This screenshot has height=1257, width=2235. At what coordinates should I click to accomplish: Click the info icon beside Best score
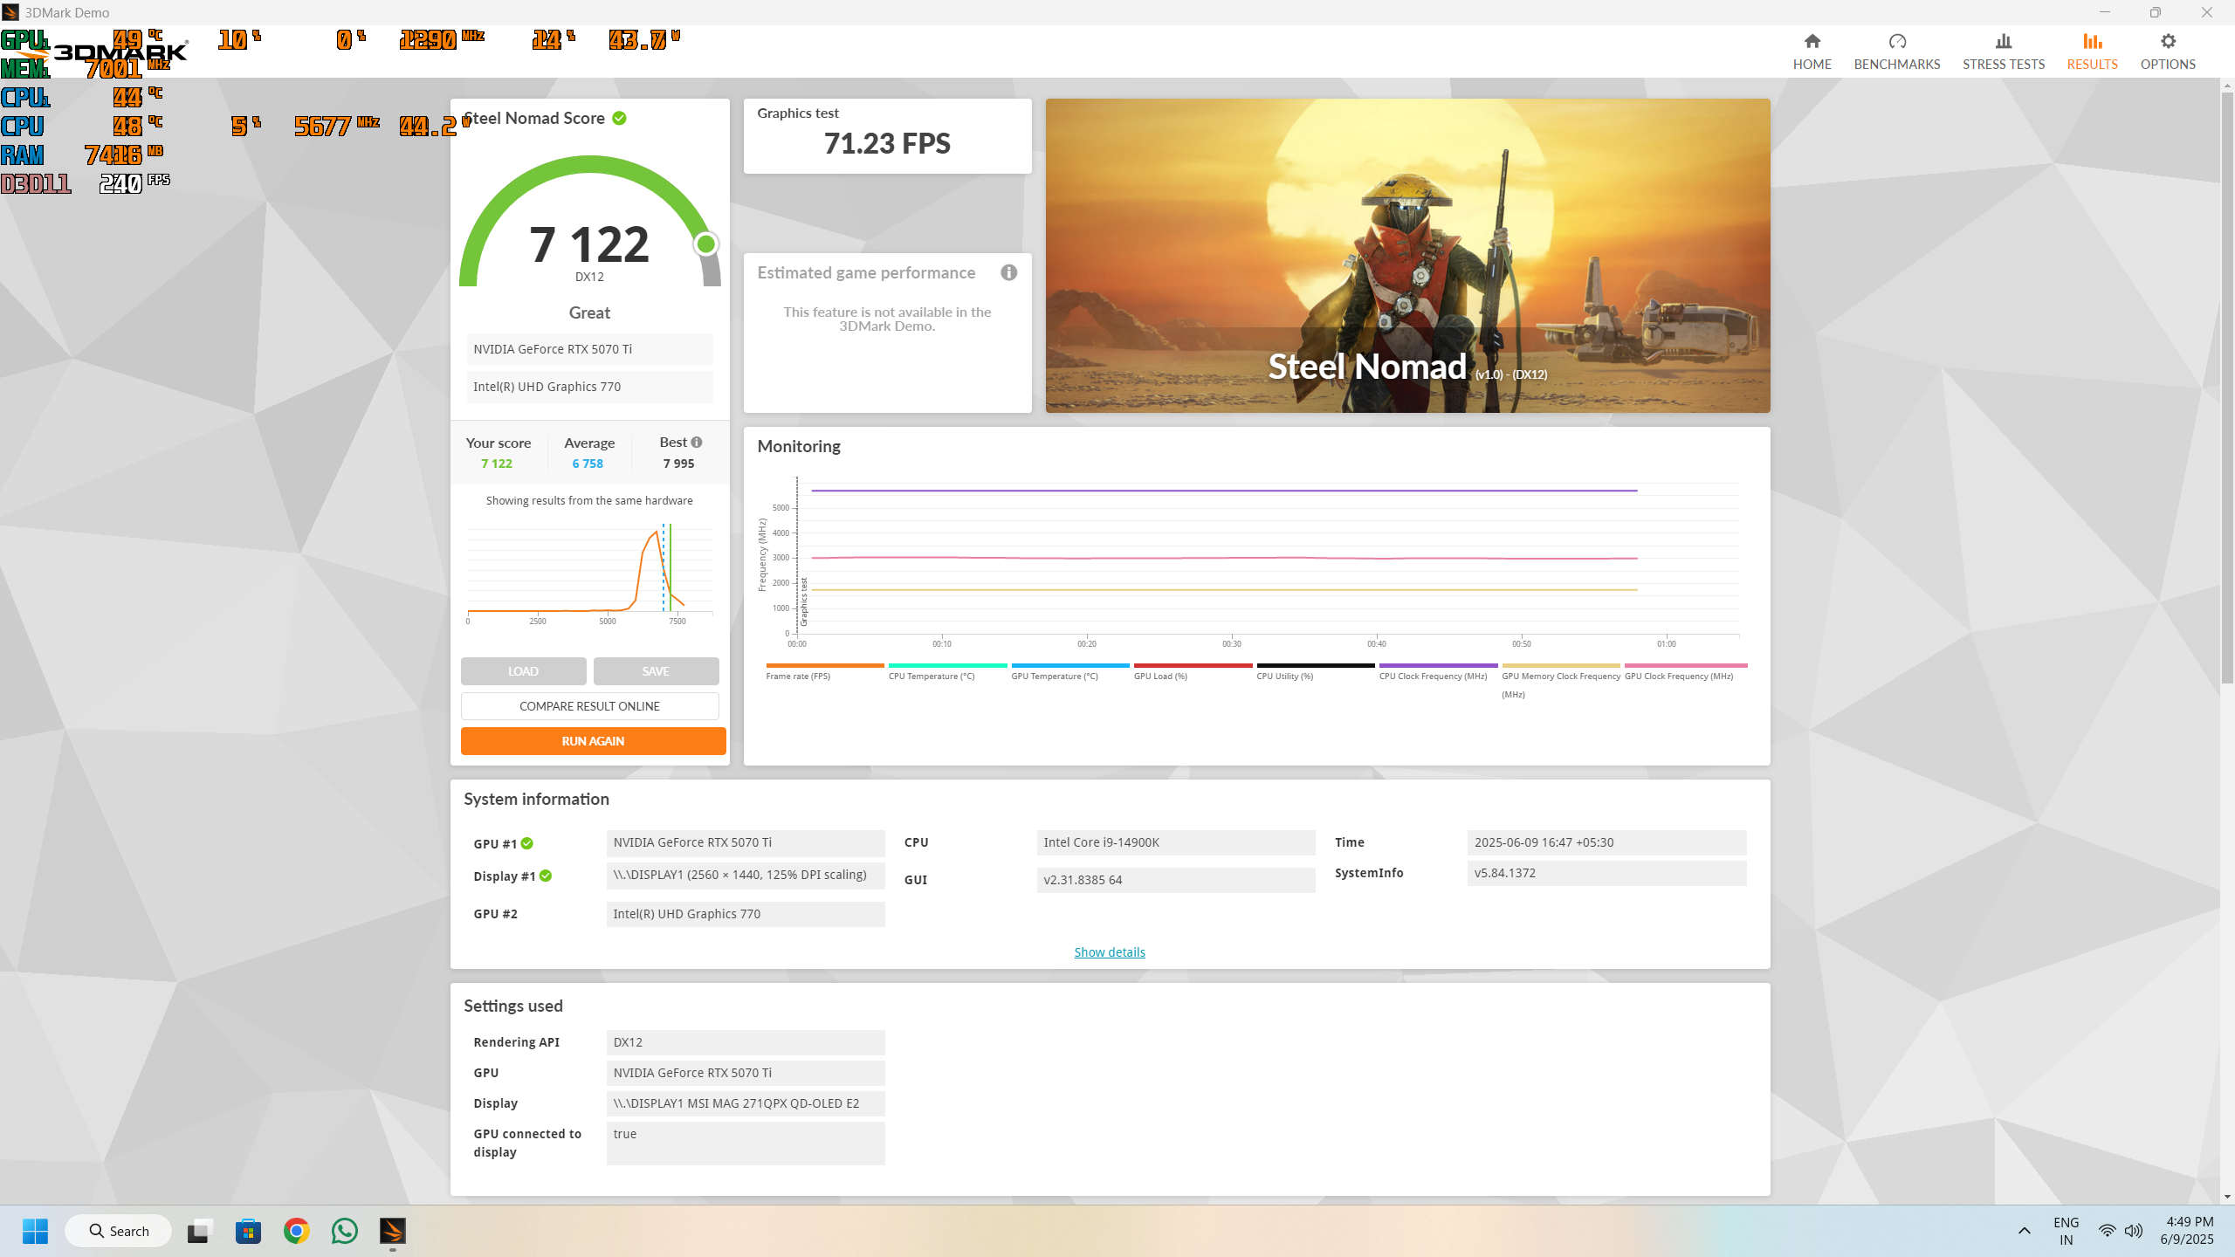click(x=697, y=443)
